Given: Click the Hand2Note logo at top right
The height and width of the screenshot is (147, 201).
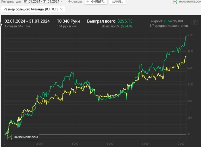Looking at the screenshot, I should coord(187,1).
